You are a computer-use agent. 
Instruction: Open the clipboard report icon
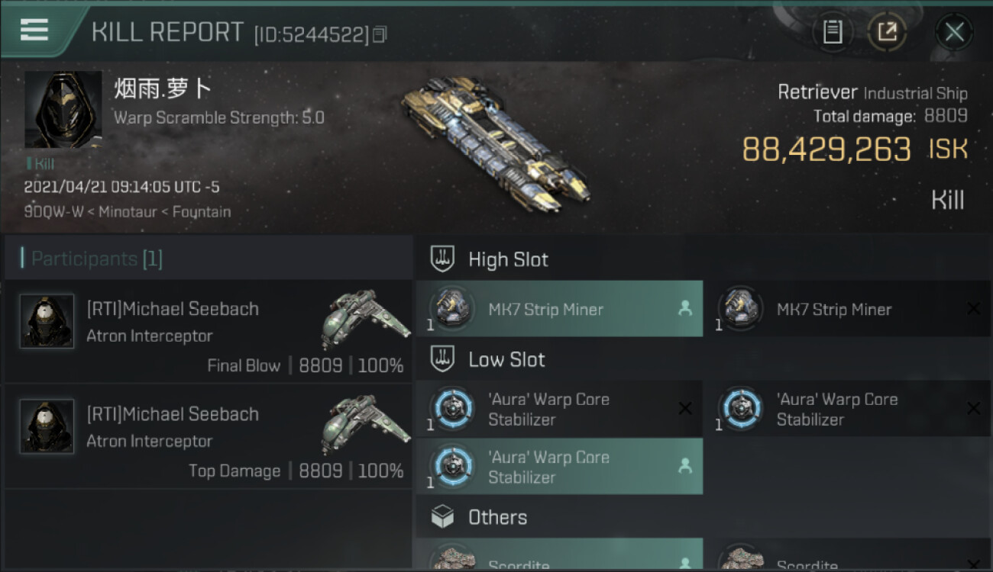coord(832,32)
